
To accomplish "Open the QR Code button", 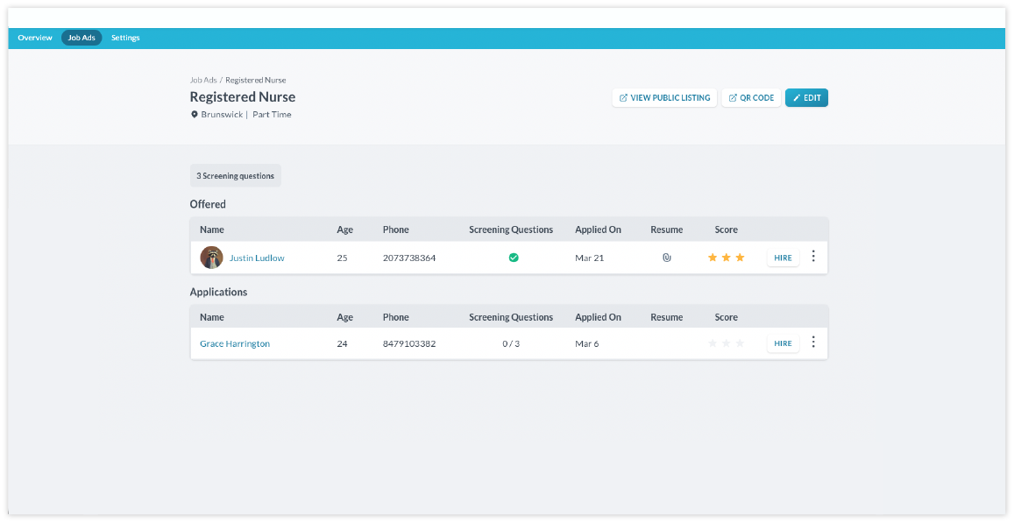I will coord(751,98).
